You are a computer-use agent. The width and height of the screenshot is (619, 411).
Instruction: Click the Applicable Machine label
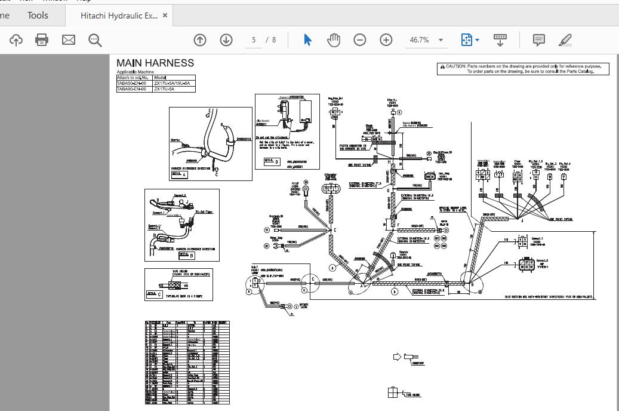[x=135, y=72]
